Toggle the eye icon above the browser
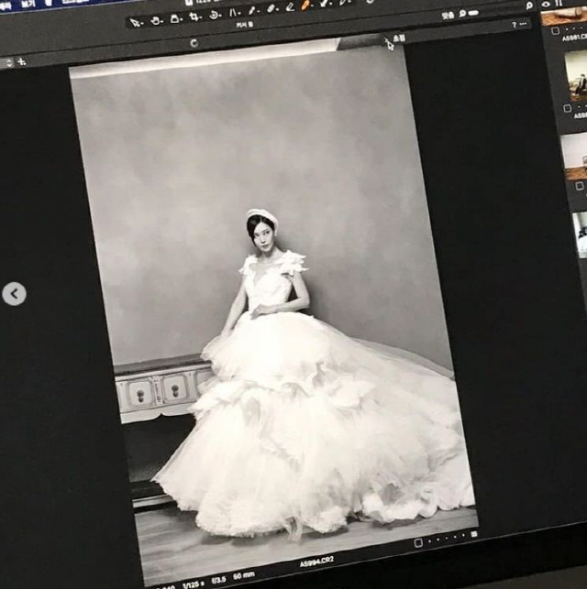Screen dimensions: 587x589 pos(545,5)
